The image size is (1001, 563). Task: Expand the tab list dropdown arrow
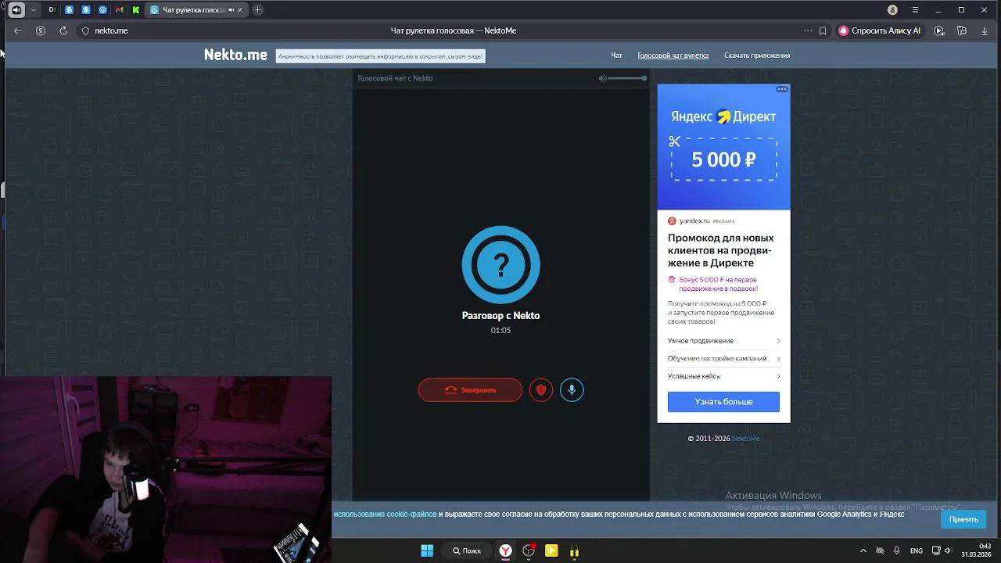[33, 10]
